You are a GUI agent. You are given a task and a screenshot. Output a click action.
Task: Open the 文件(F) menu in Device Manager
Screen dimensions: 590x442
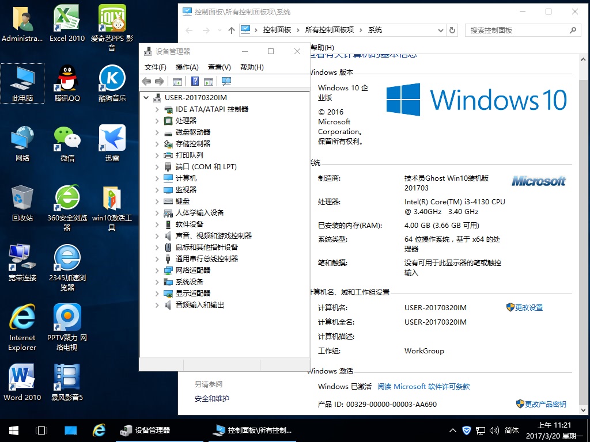[x=156, y=67]
